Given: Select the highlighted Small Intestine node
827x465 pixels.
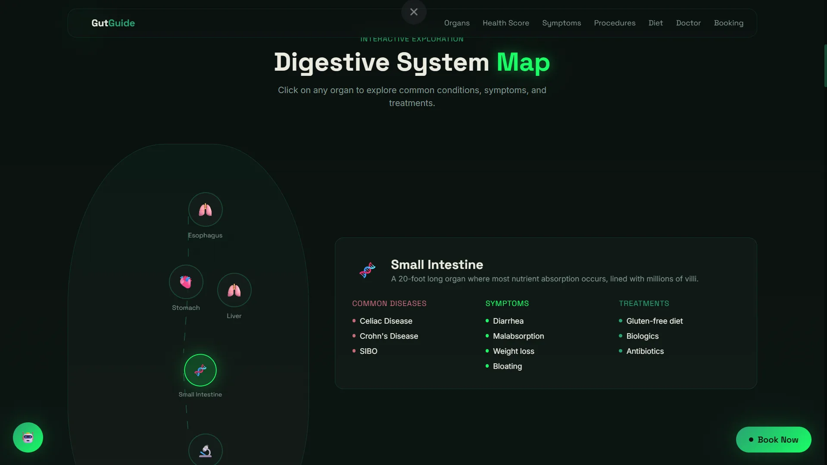Looking at the screenshot, I should point(200,370).
